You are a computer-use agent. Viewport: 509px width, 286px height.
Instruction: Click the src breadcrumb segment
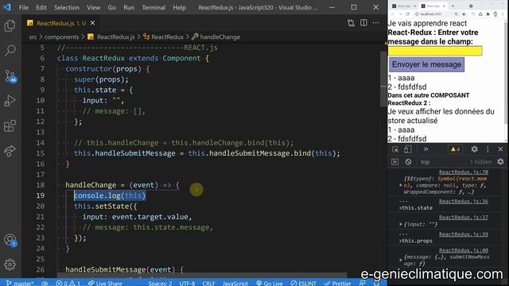click(33, 37)
